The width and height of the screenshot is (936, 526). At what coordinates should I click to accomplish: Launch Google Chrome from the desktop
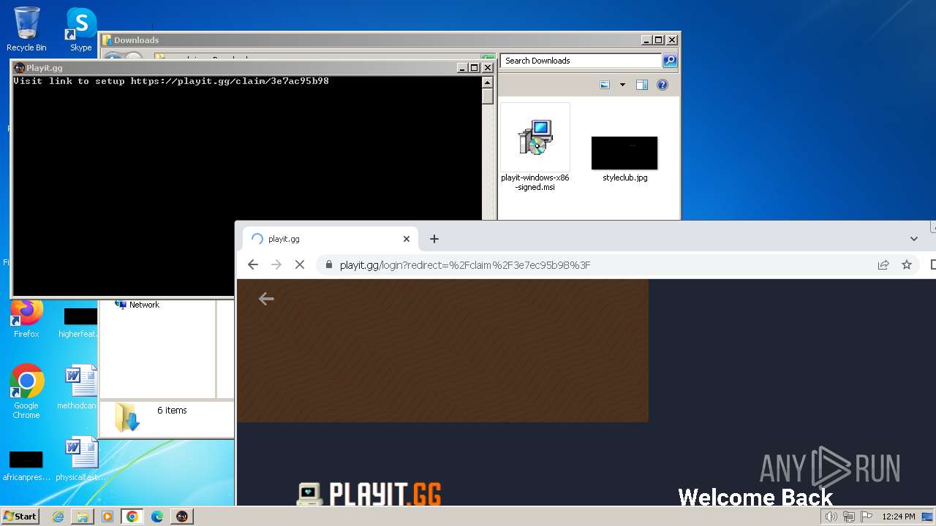[26, 391]
